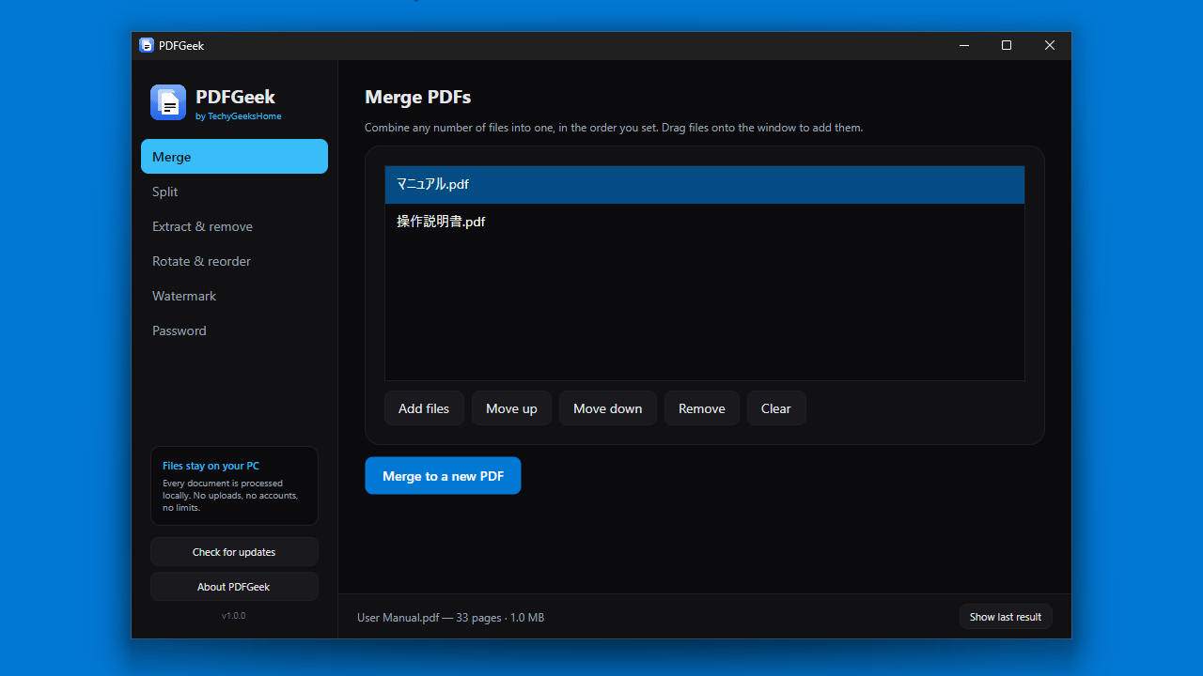Minimize the PDFGeek window

click(963, 45)
